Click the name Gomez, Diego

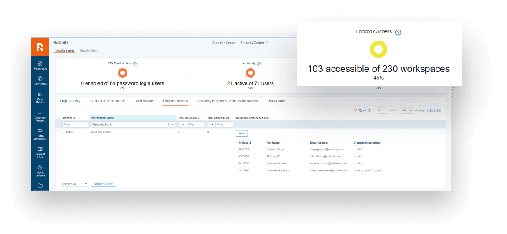click(x=276, y=149)
